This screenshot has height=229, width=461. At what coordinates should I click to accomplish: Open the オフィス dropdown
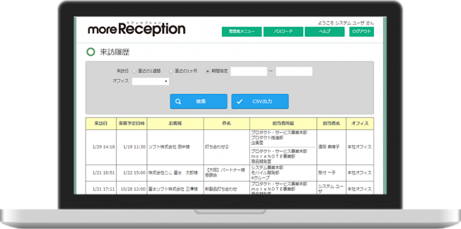151,82
